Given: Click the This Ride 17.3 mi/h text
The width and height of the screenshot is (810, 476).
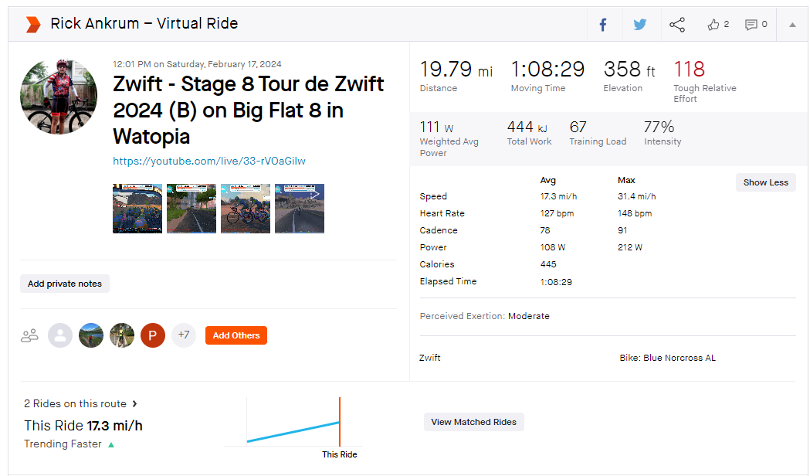Looking at the screenshot, I should 83,425.
